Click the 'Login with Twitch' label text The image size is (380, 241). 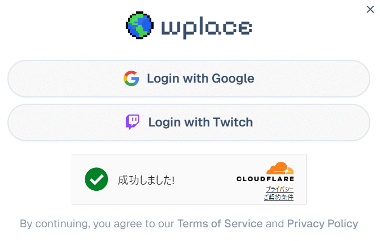tap(200, 122)
